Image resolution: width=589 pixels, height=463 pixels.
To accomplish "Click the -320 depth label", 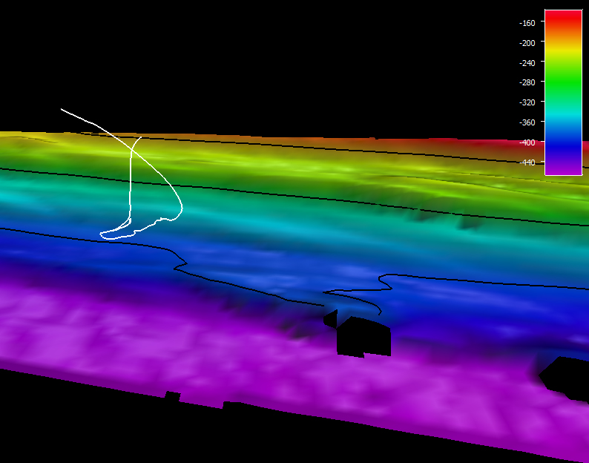I will [x=527, y=102].
